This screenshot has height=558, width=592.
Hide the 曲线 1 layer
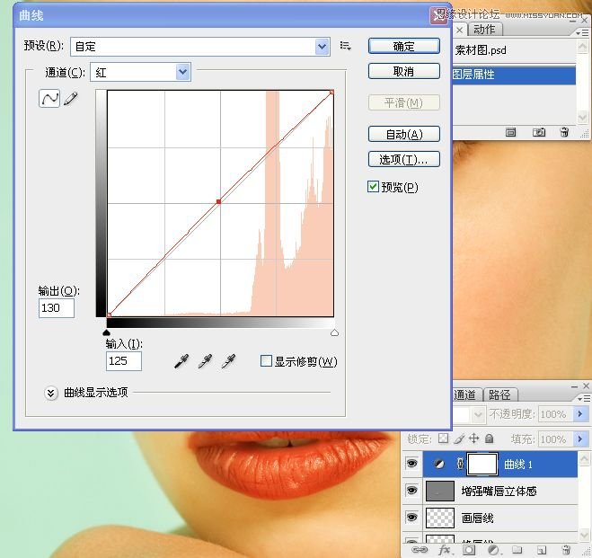click(x=411, y=464)
